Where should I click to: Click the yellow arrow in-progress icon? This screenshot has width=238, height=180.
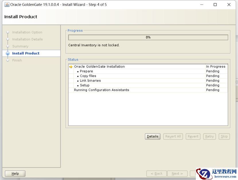click(x=71, y=67)
